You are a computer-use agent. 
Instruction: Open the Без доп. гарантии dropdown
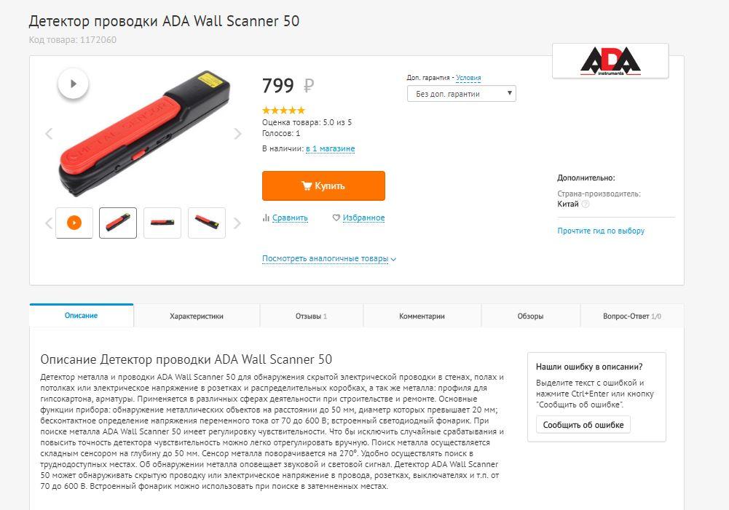(x=461, y=93)
